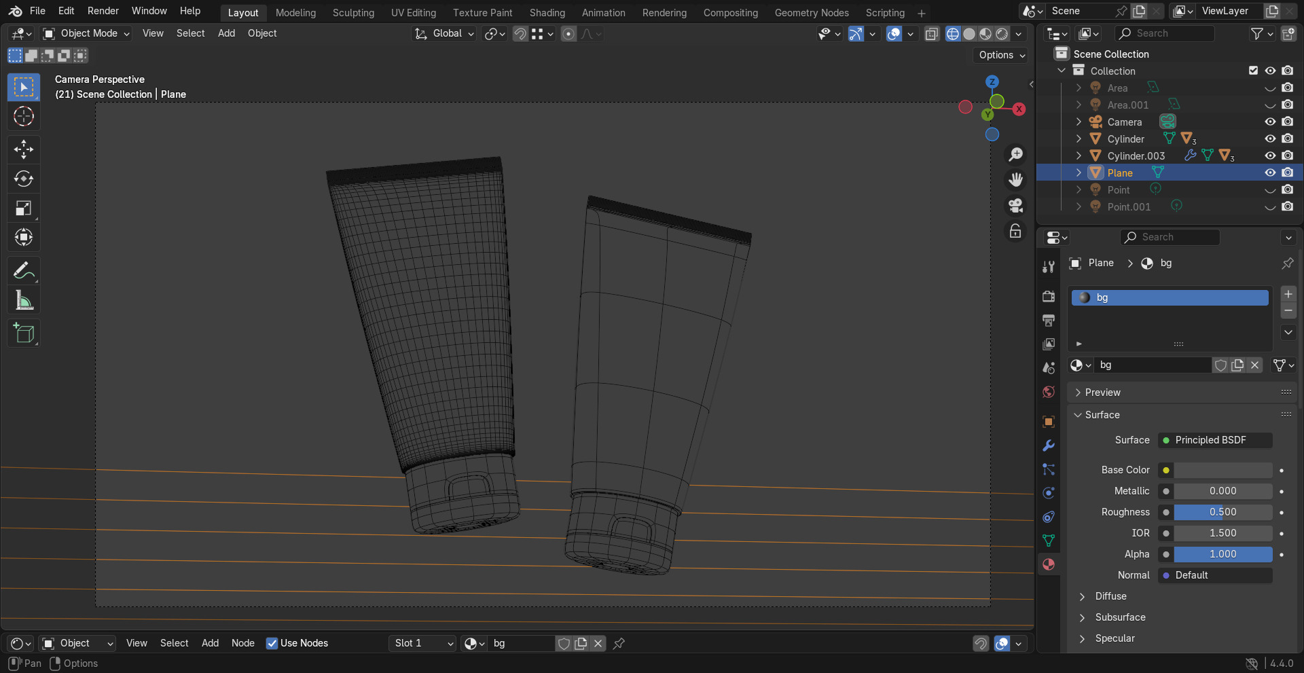Toggle proportional editing button
1304x673 pixels.
[x=569, y=33]
